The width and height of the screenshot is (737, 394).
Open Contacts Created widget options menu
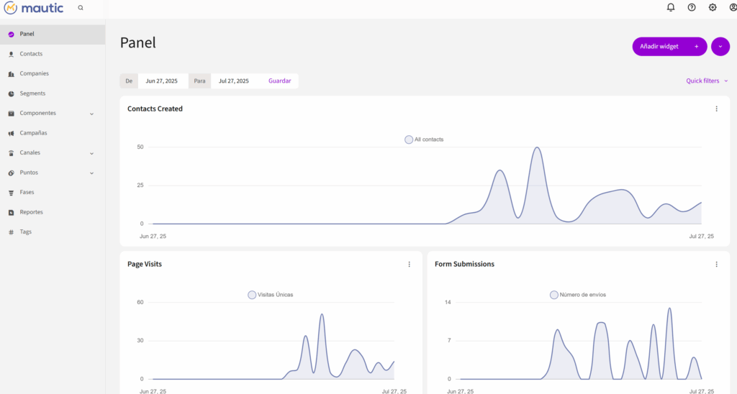point(716,109)
